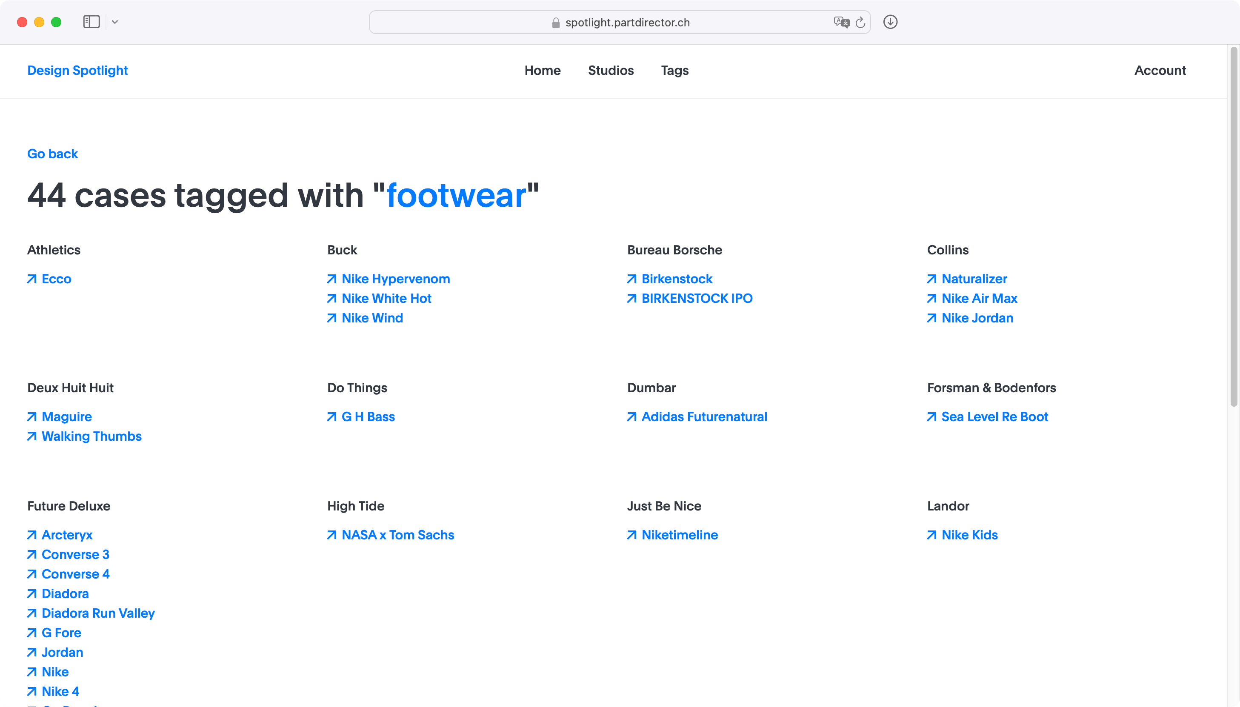Open the Studios nav item
This screenshot has height=707, width=1240.
611,71
